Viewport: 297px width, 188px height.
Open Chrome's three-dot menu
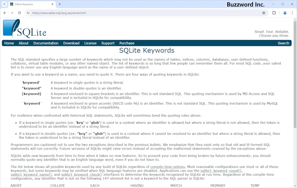[x=292, y=13]
